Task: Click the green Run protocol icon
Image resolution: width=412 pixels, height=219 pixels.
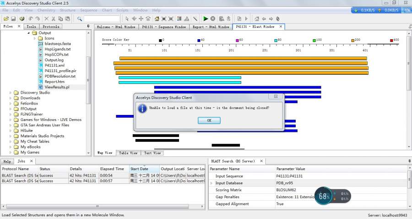Action: point(206,19)
